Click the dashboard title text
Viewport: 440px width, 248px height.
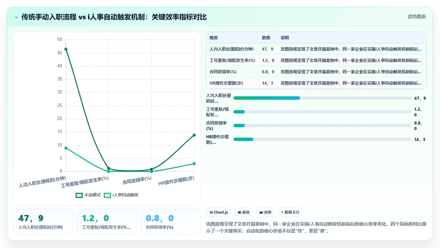114,17
